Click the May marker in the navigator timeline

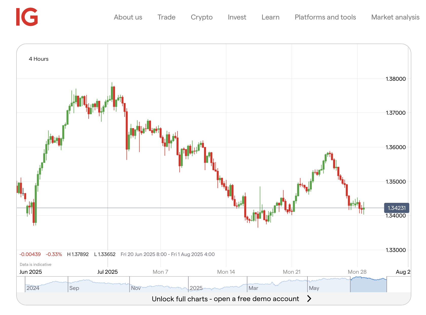[x=314, y=288]
